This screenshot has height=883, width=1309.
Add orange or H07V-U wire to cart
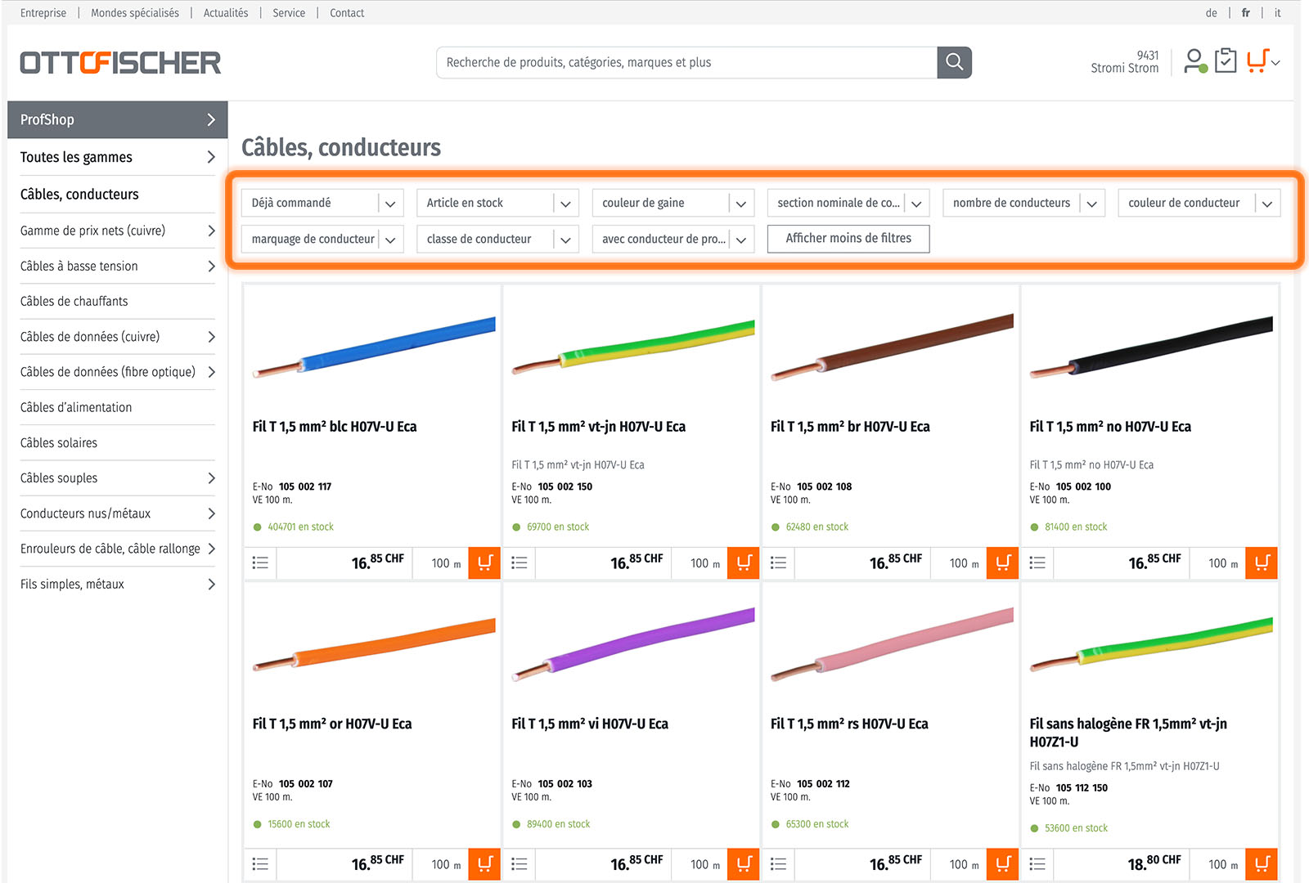(484, 864)
